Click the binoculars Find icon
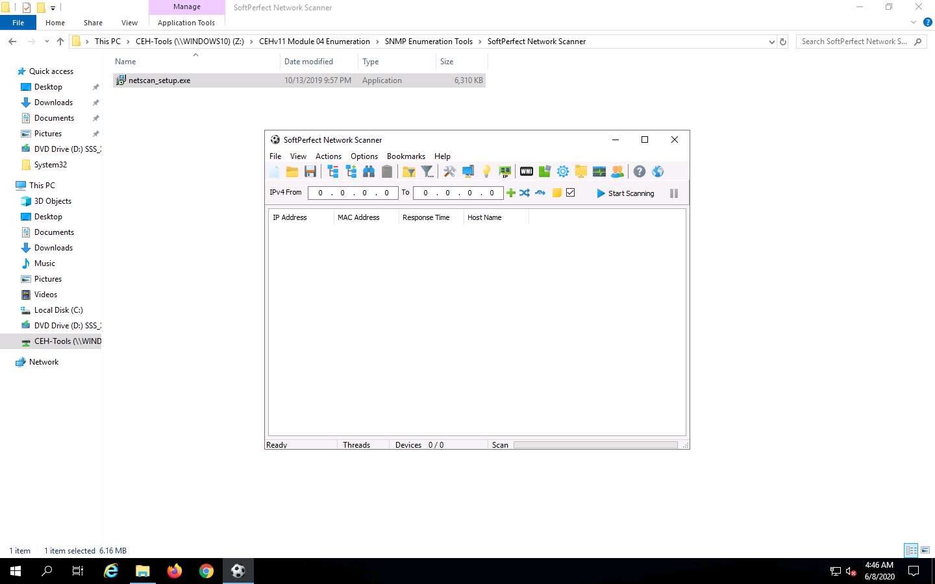 369,172
